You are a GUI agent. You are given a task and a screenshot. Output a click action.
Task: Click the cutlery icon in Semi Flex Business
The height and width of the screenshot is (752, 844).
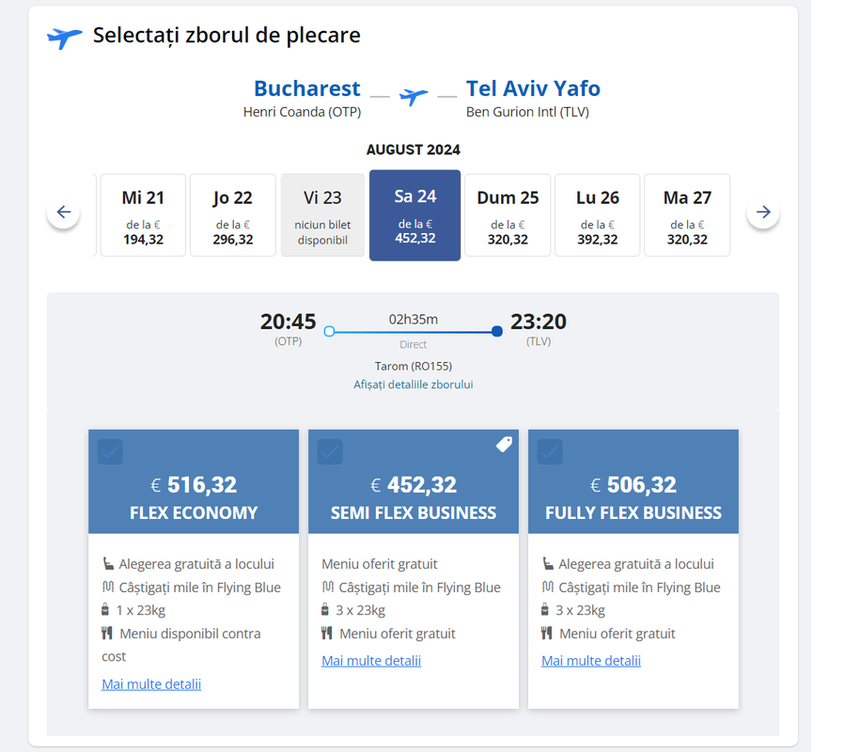[327, 634]
